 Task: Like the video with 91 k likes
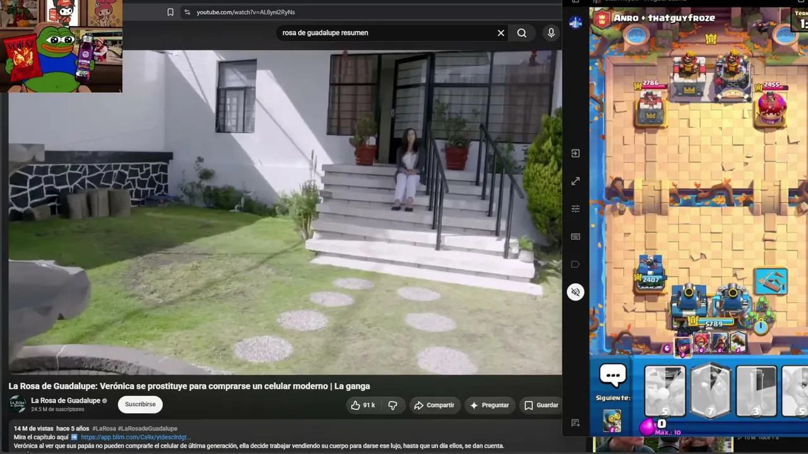point(363,405)
